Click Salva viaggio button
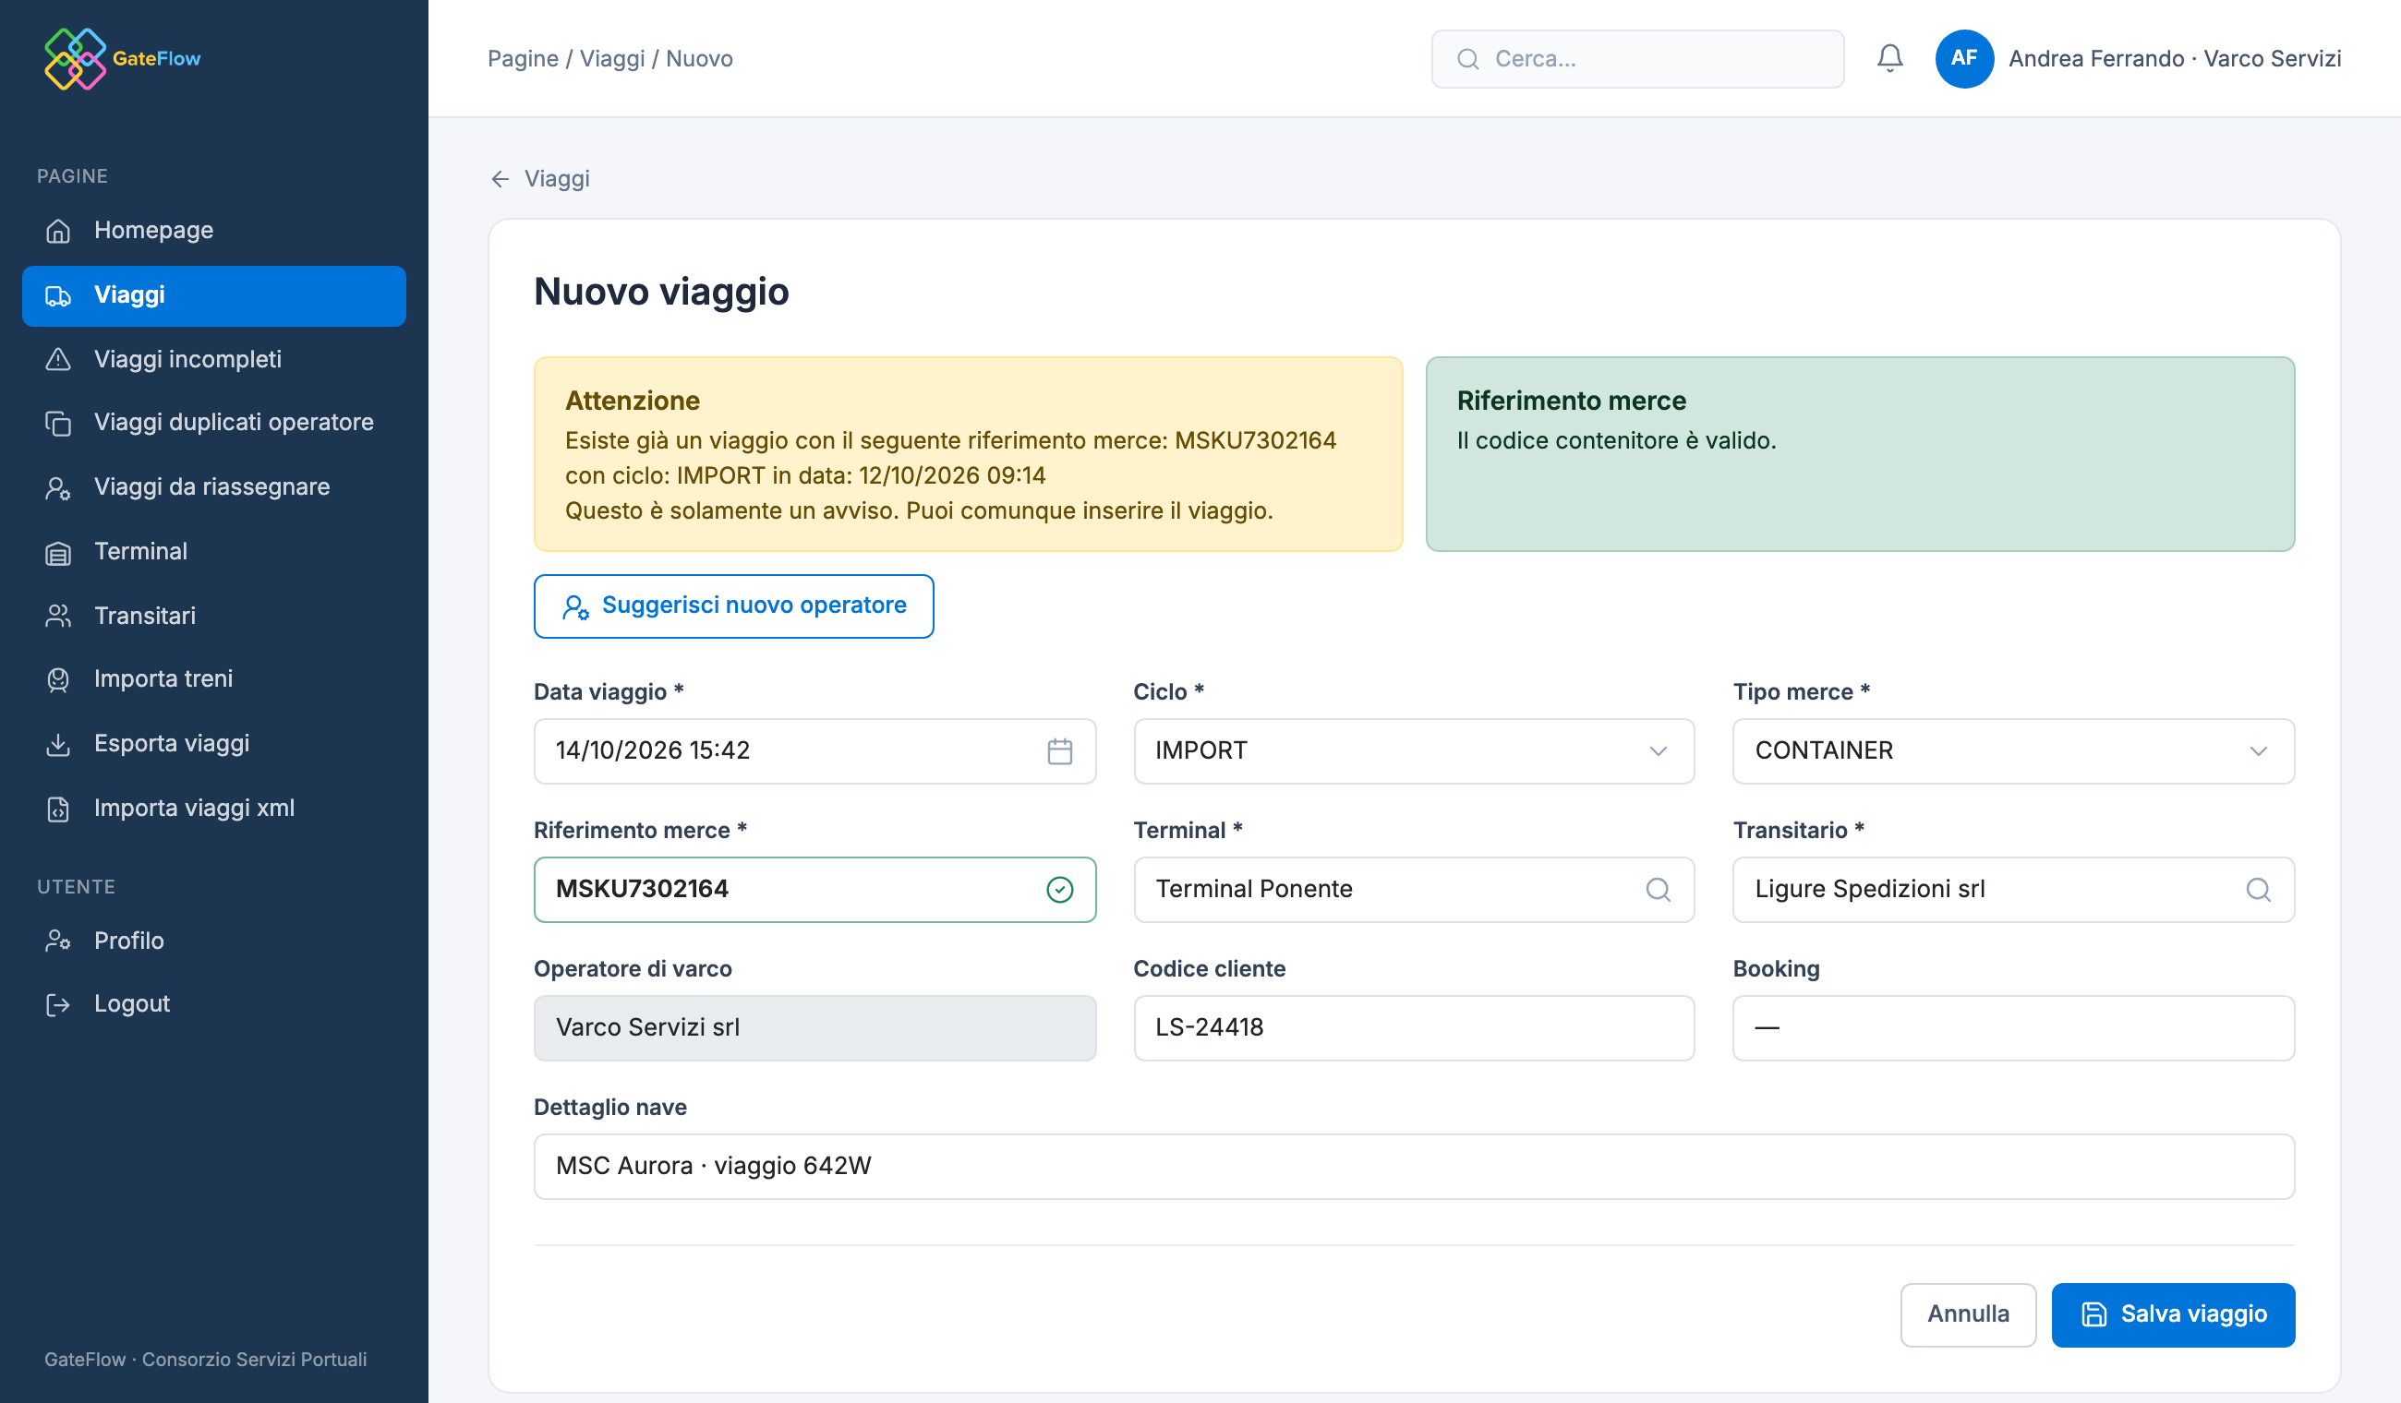This screenshot has height=1403, width=2401. click(x=2172, y=1314)
